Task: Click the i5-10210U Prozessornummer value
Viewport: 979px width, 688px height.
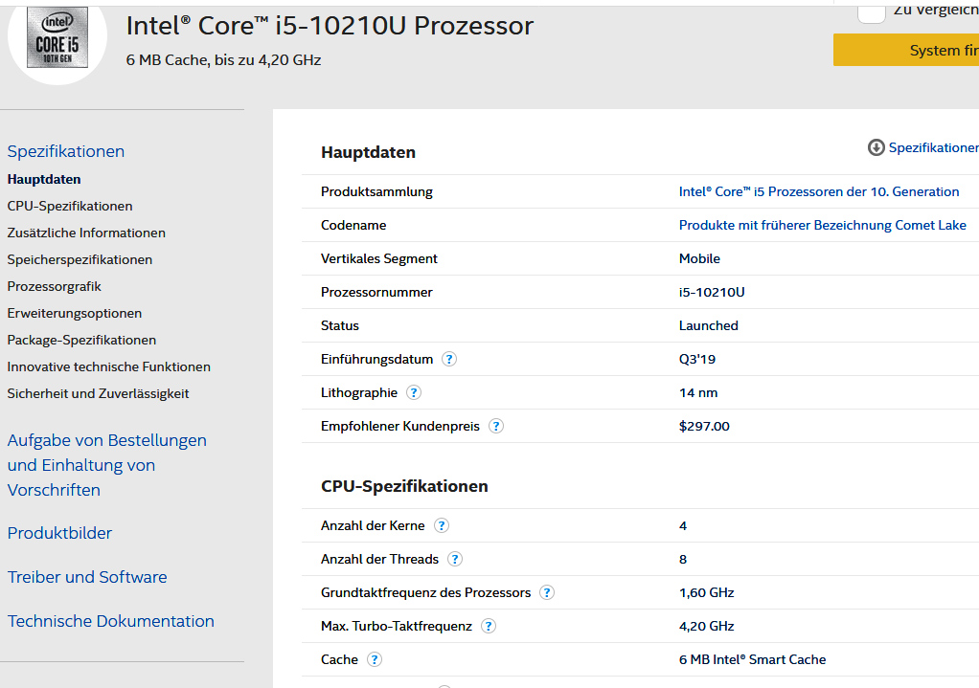Action: tap(712, 293)
